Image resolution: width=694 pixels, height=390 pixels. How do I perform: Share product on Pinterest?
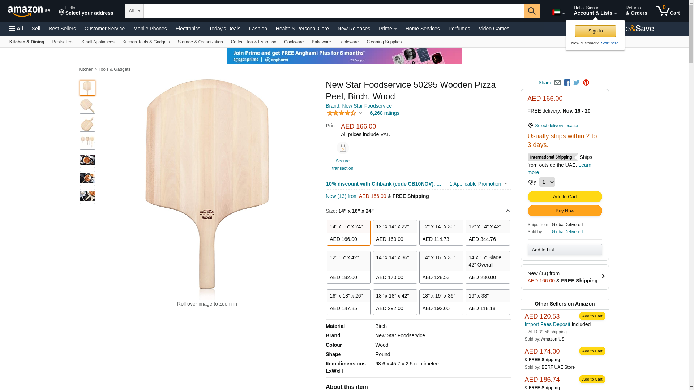point(586,83)
